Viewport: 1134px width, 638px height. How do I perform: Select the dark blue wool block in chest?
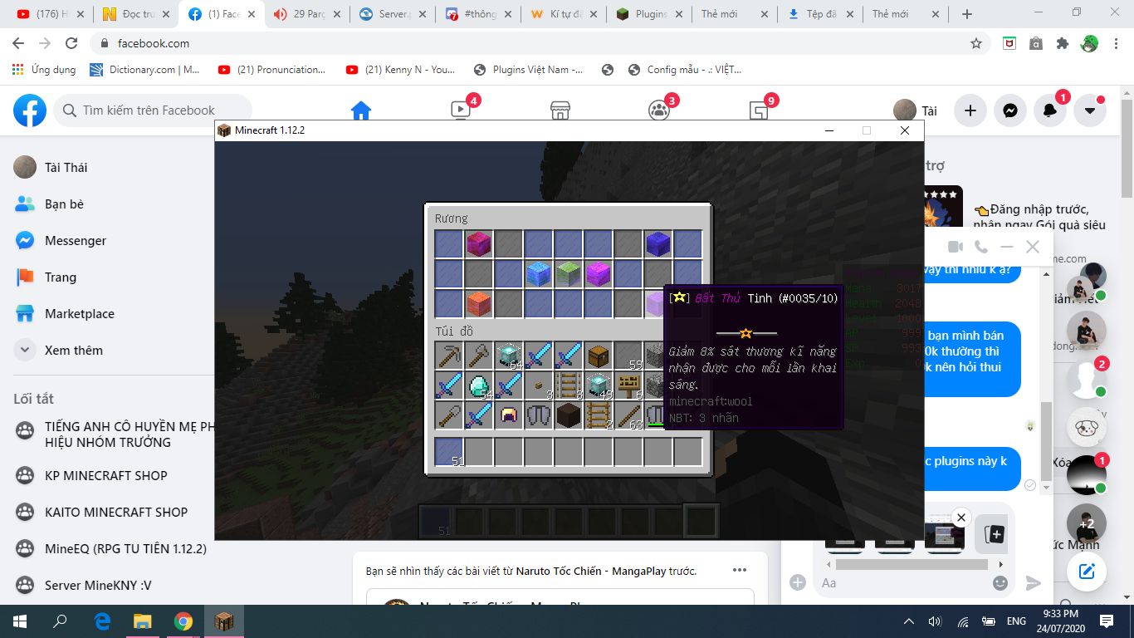point(658,244)
